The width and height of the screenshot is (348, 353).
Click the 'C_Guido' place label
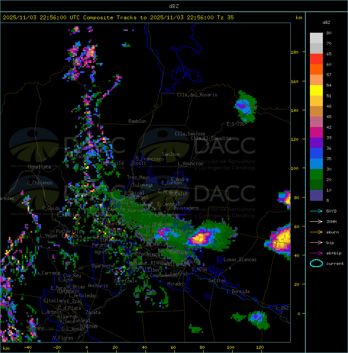click(51, 208)
